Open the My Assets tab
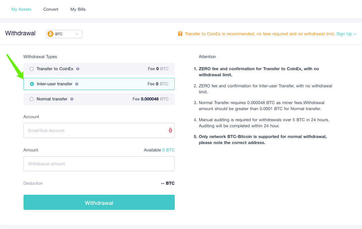The image size is (362, 229). (21, 9)
